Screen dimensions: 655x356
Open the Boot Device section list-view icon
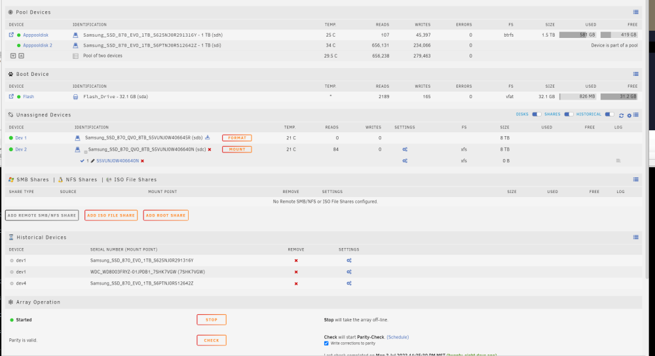[636, 74]
